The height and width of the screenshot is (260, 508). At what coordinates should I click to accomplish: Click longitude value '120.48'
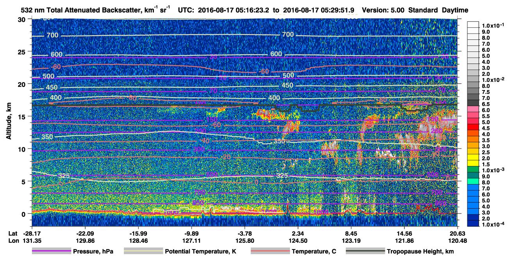(458, 241)
